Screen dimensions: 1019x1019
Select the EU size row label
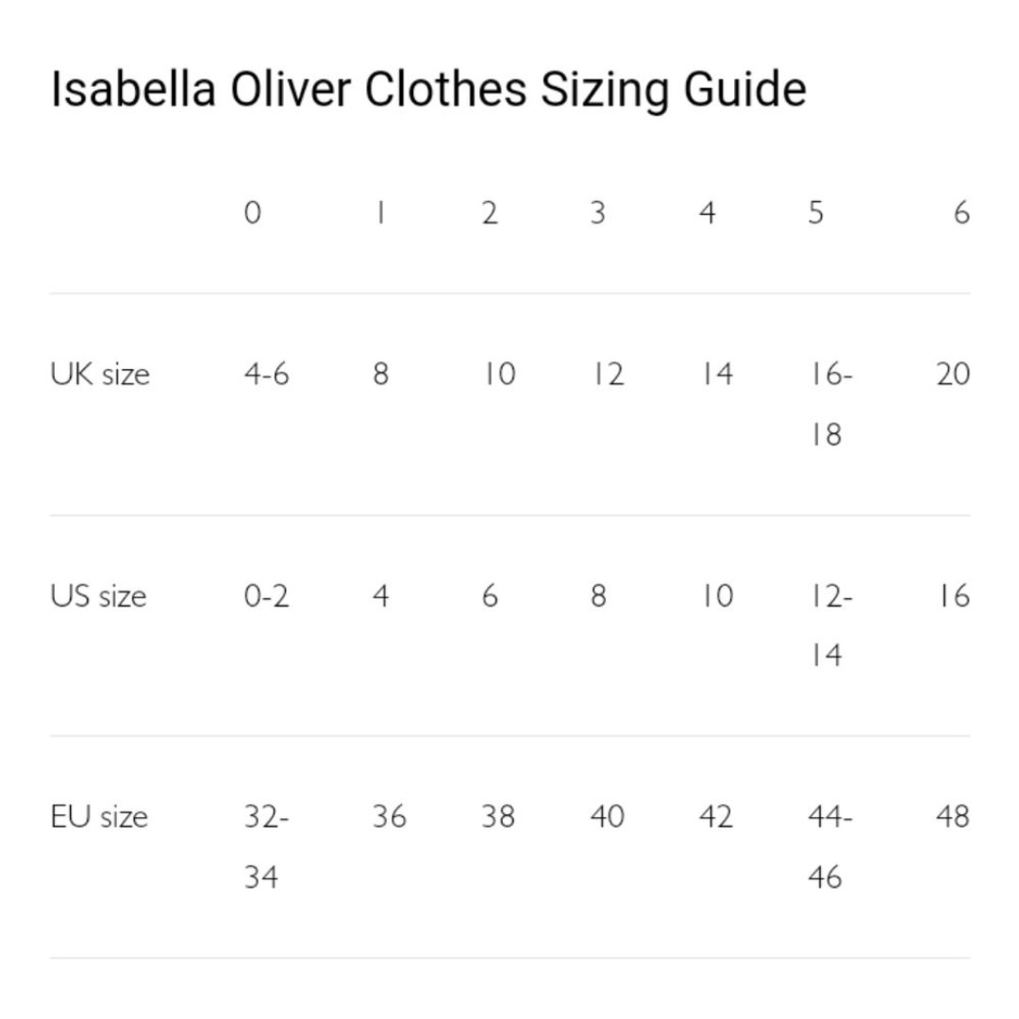point(99,817)
